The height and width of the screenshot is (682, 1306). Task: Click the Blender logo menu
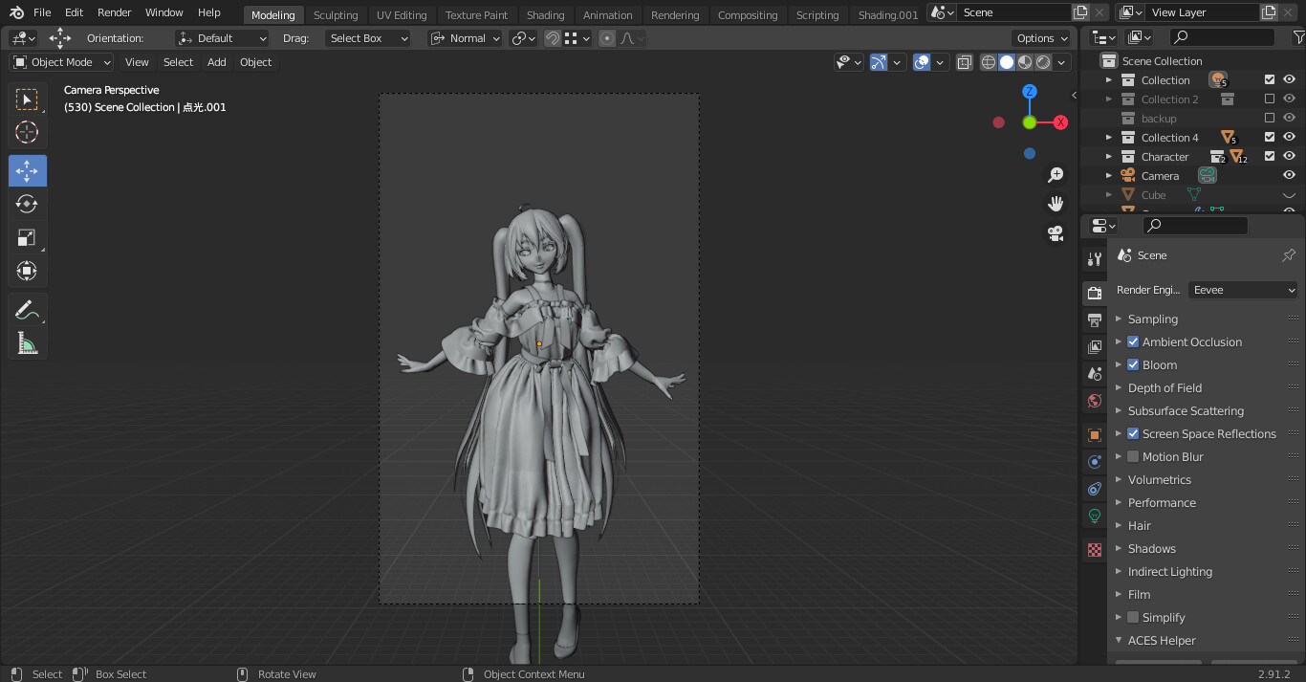tap(17, 12)
